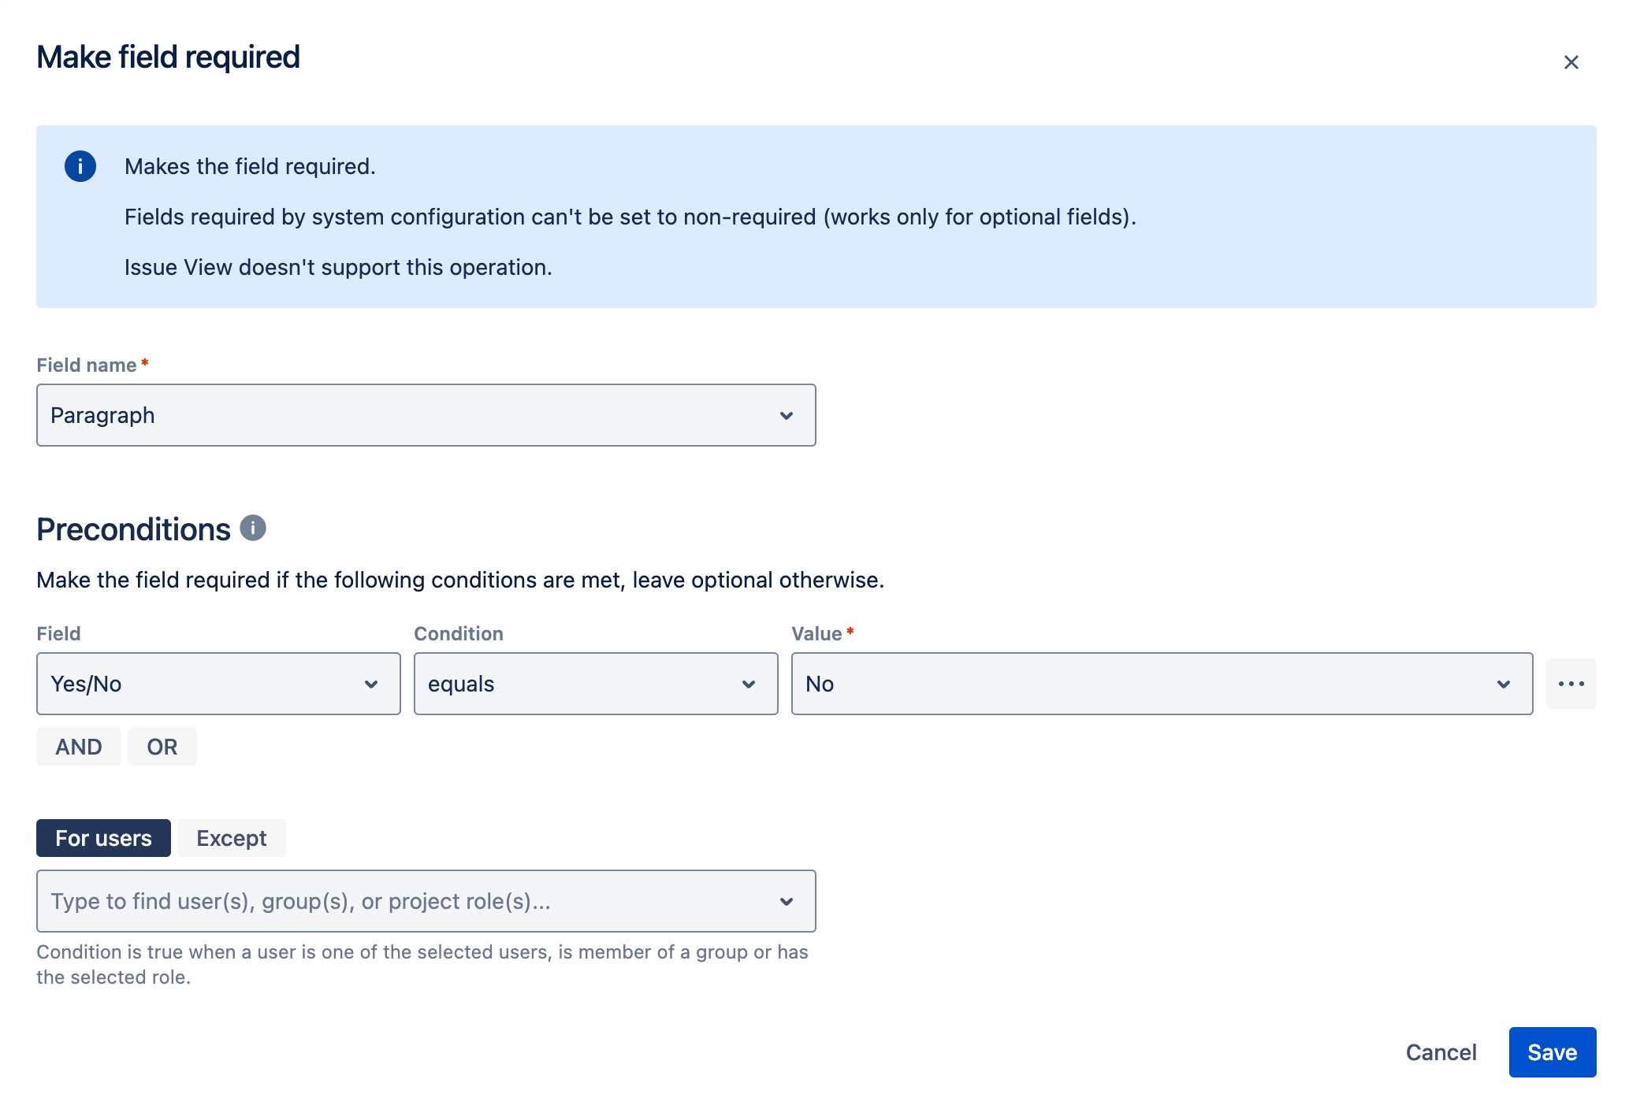Click the Save button

[1552, 1052]
